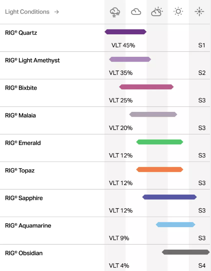The width and height of the screenshot is (211, 271).
Task: Click the dark gray Obsidian range bar
Action: click(x=186, y=252)
